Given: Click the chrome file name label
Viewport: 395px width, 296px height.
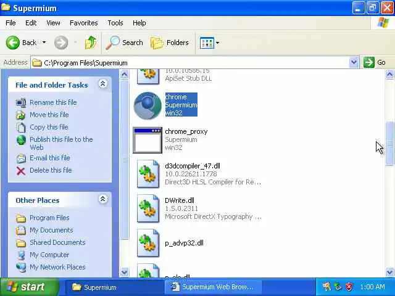Looking at the screenshot, I should (x=176, y=97).
